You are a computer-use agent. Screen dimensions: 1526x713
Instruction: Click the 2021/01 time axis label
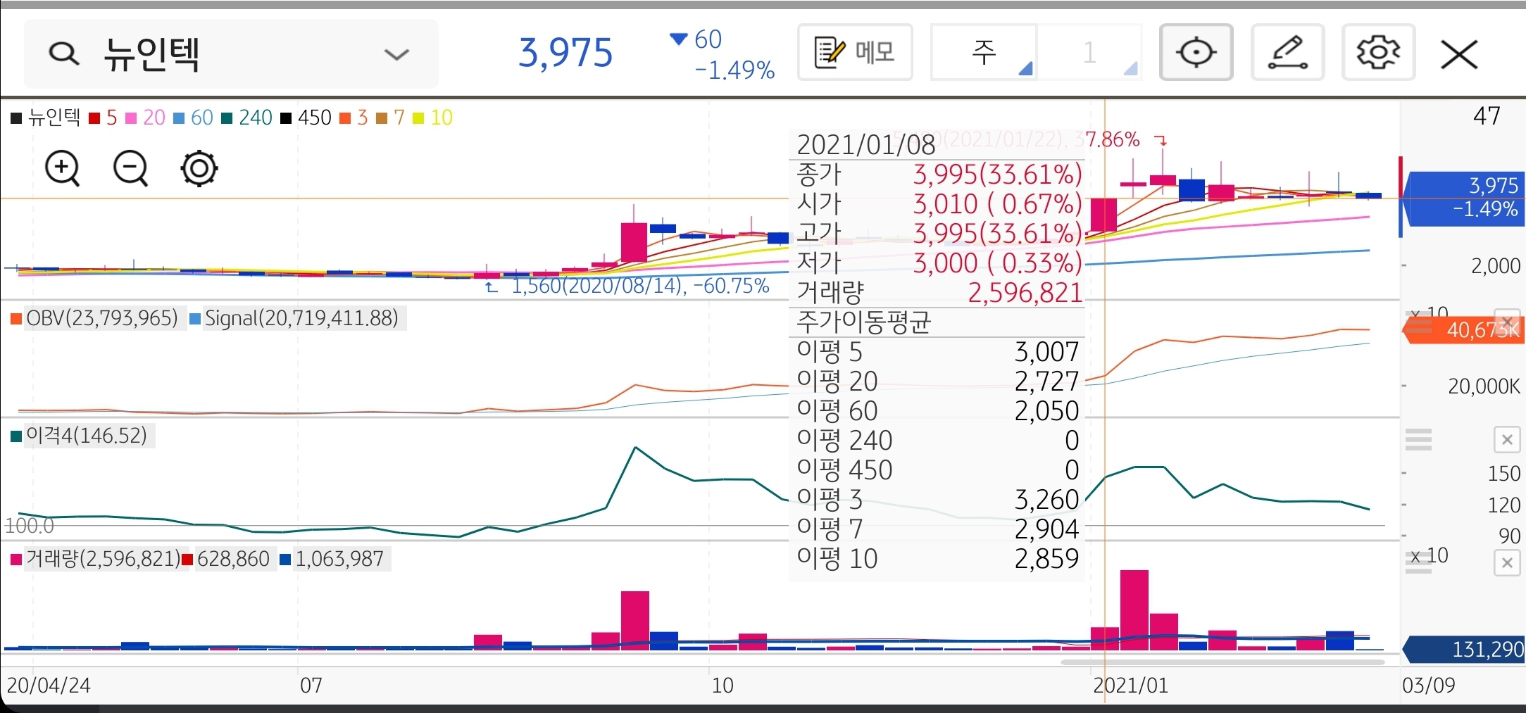[1131, 685]
